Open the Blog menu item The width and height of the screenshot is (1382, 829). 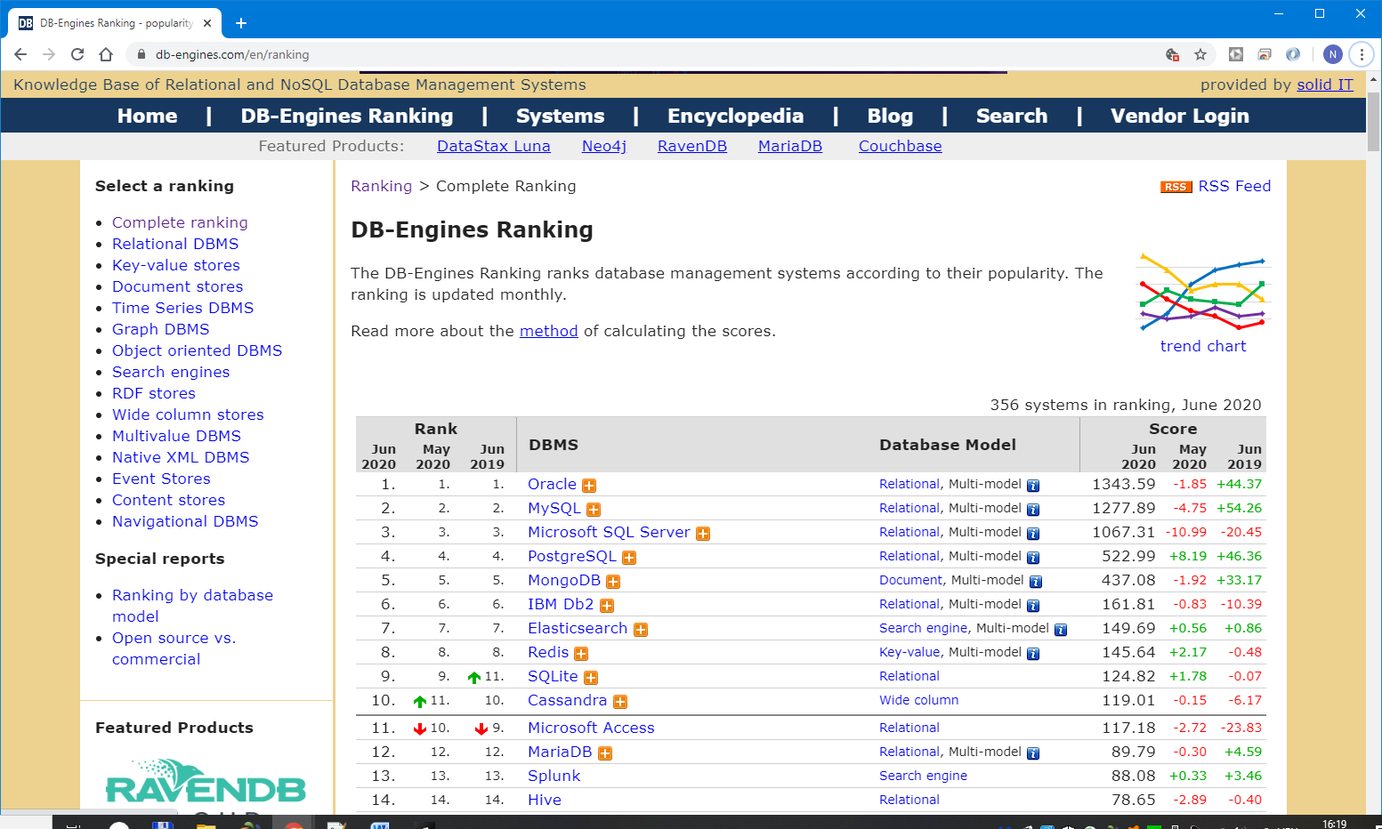pyautogui.click(x=891, y=116)
